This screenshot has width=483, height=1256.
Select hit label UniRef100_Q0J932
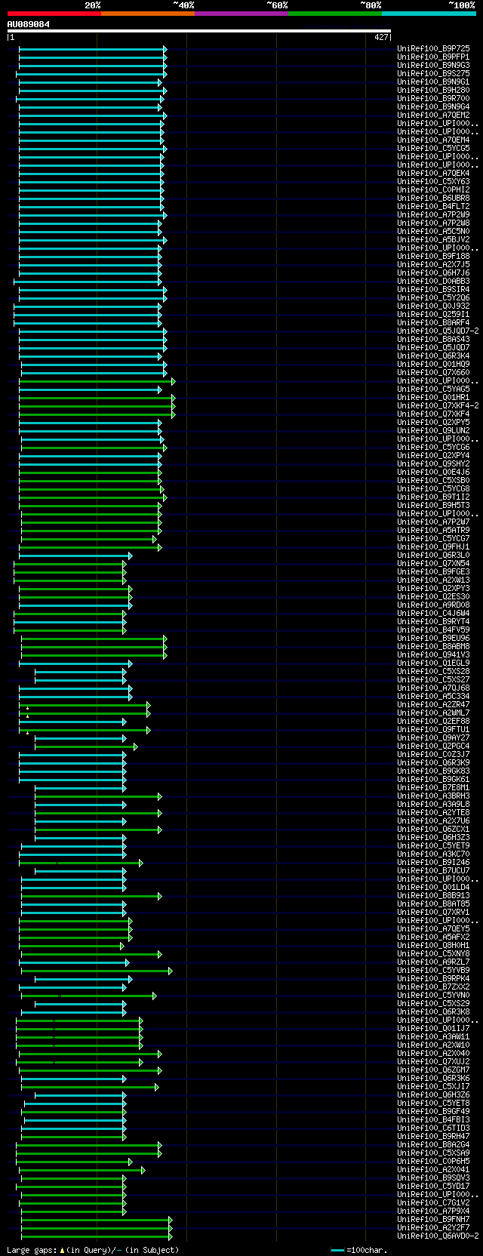433,306
